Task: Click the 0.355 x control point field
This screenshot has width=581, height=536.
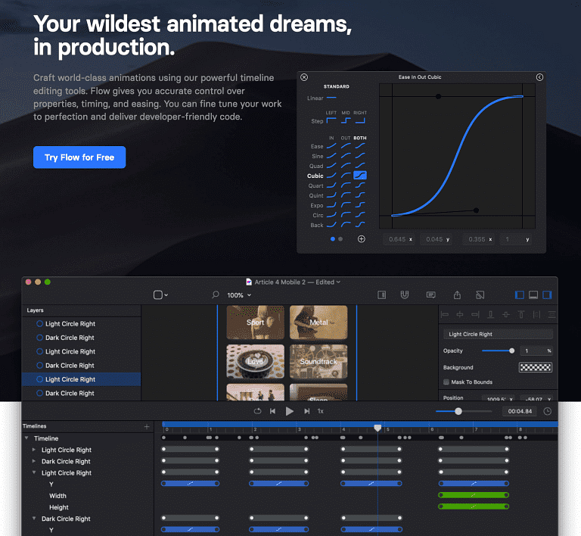Action: click(x=480, y=239)
